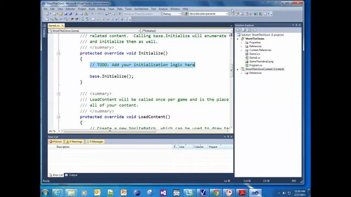Click Solution Explorer Properties toolbar icon
Image resolution: width=351 pixels, height=197 pixels.
point(239,30)
